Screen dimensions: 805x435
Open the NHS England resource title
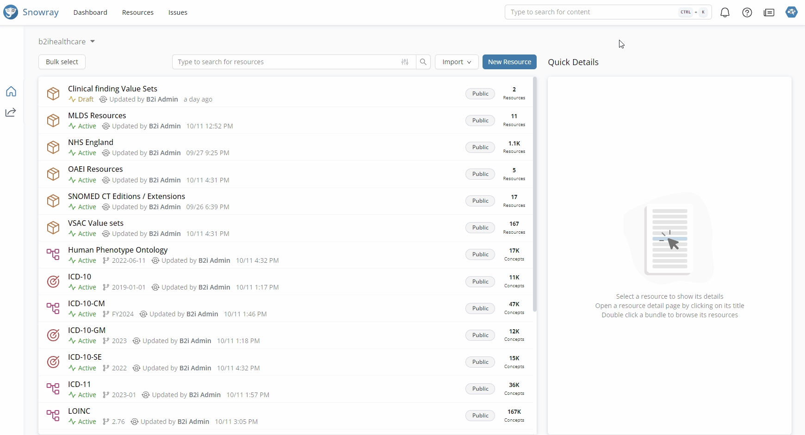tap(91, 142)
